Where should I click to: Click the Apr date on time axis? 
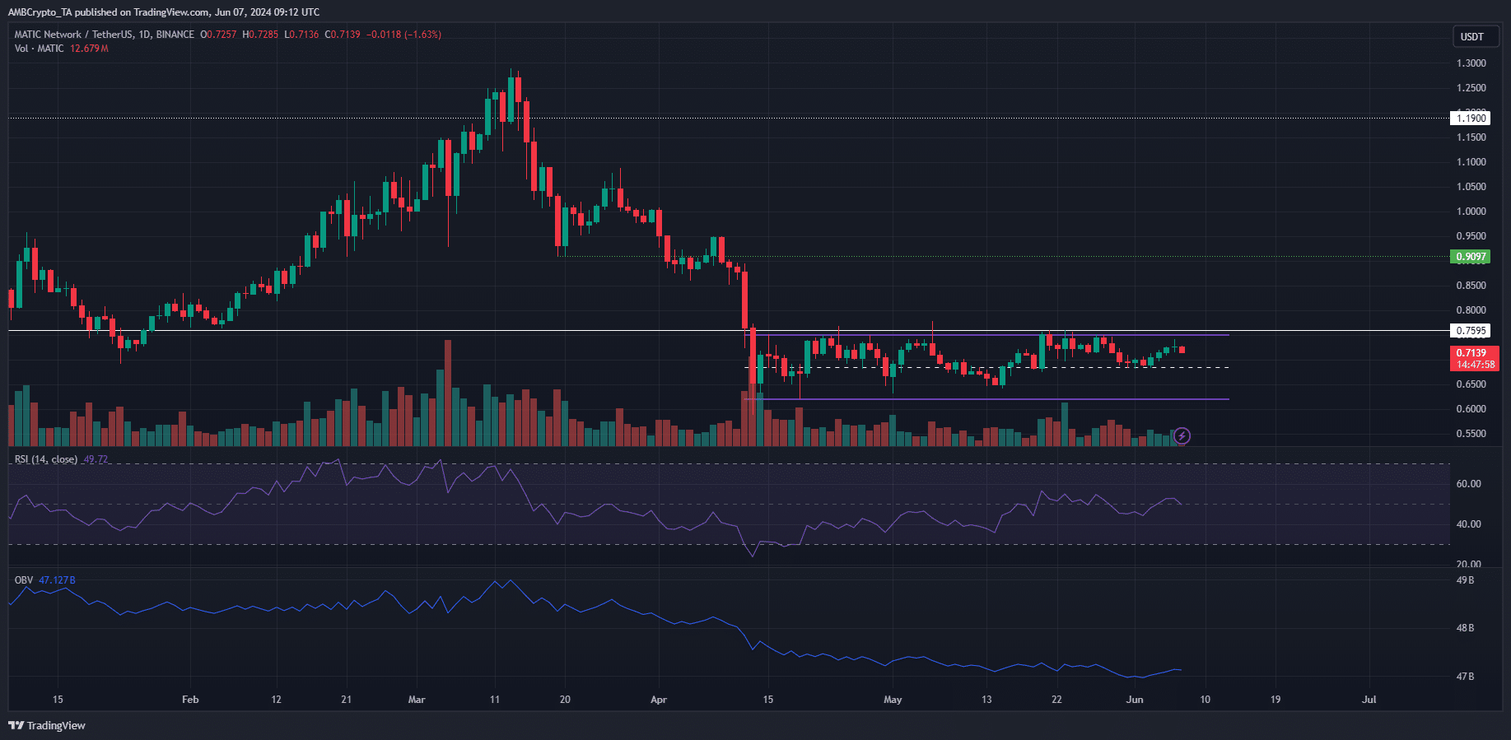click(659, 700)
